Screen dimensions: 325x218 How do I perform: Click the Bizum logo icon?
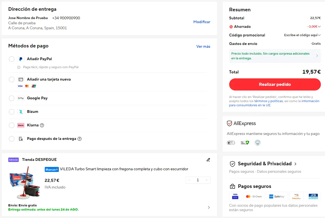[x=21, y=112]
